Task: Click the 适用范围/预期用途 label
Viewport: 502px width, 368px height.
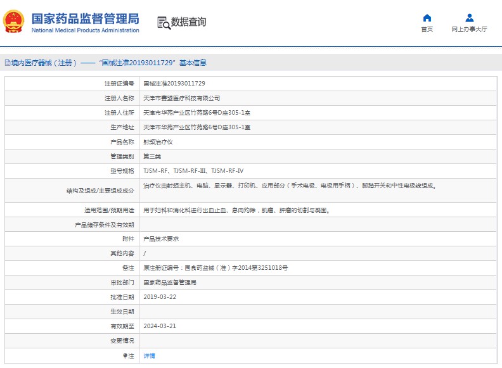Action: pos(109,210)
